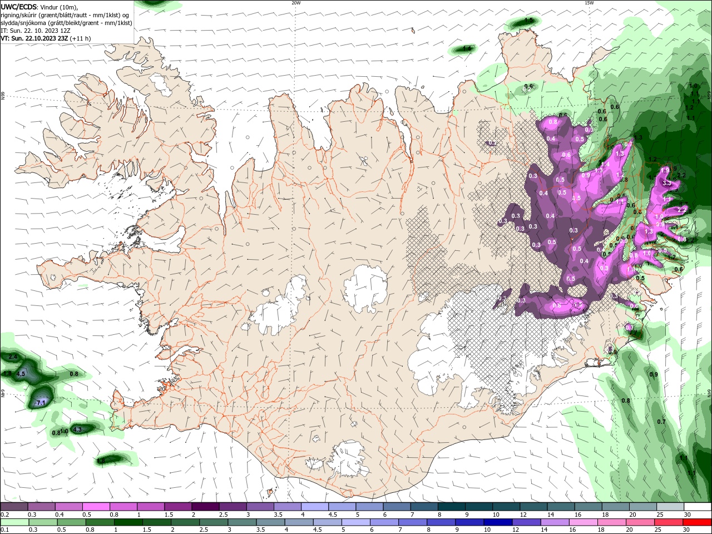This screenshot has height=534, width=712.
Task: Click the 'slydda/snjókoma' snow description line
Action: (66, 23)
